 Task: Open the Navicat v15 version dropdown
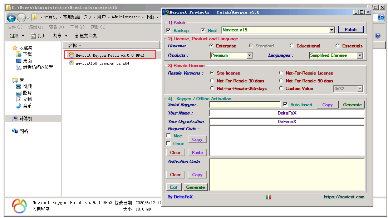click(332, 30)
